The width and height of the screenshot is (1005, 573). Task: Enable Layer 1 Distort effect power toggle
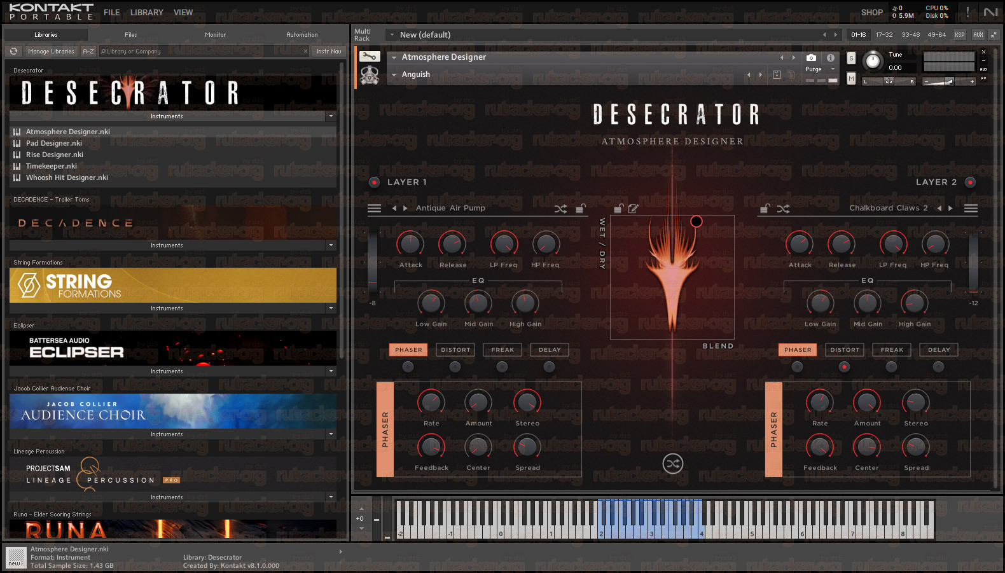point(455,366)
